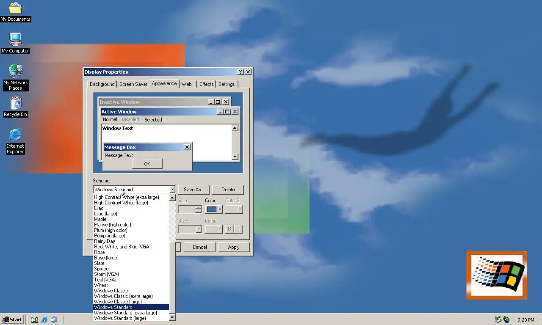Screen dimensions: 542x325
Task: Choose the Lilac scheme
Action: [x=131, y=208]
